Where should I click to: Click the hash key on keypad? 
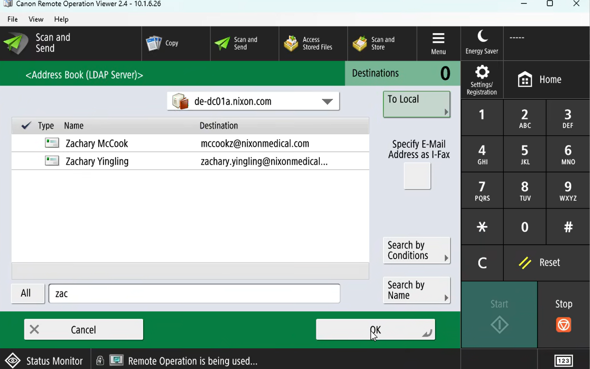click(x=568, y=227)
